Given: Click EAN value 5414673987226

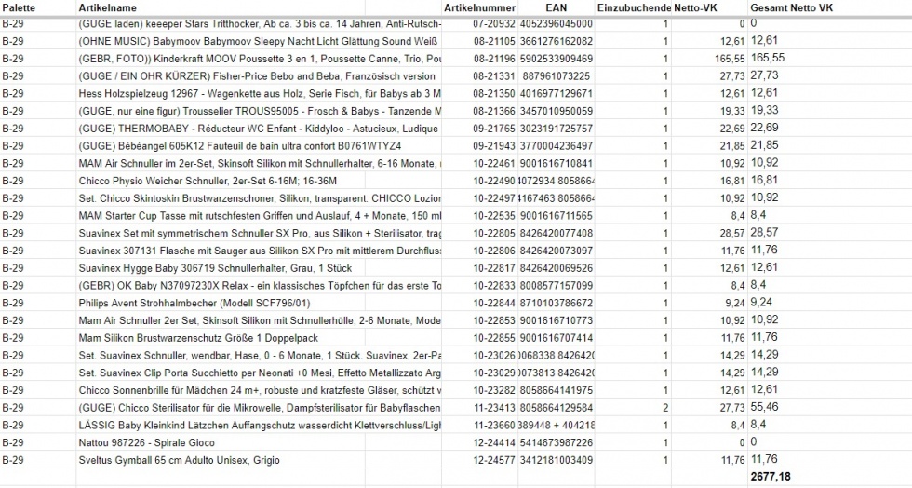Looking at the screenshot, I should [x=557, y=443].
